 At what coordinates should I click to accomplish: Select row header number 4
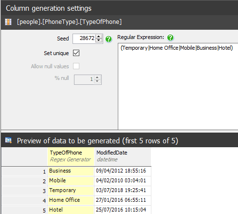(24, 200)
